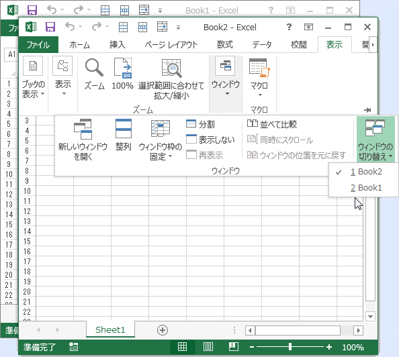Click table arrow icon in Book2 quick access
The height and width of the screenshot is (357, 399).
tap(162, 26)
